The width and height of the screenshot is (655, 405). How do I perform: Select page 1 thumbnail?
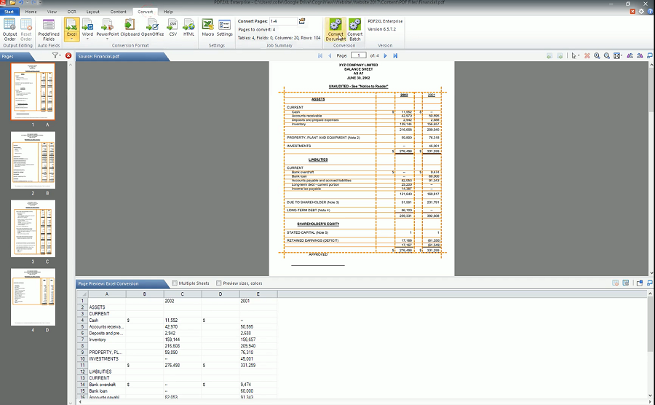coord(33,92)
